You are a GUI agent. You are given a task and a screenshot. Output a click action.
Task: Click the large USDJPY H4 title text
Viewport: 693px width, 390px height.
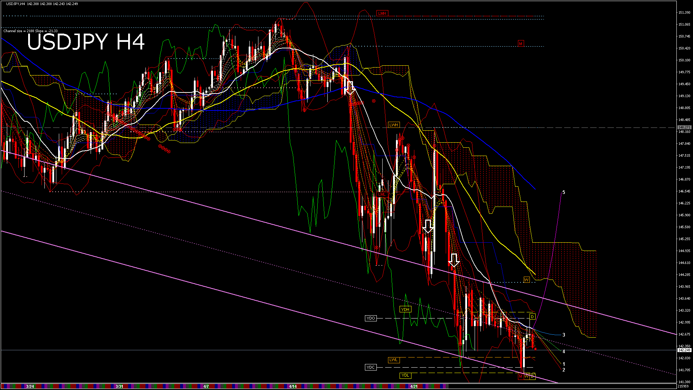pos(86,42)
